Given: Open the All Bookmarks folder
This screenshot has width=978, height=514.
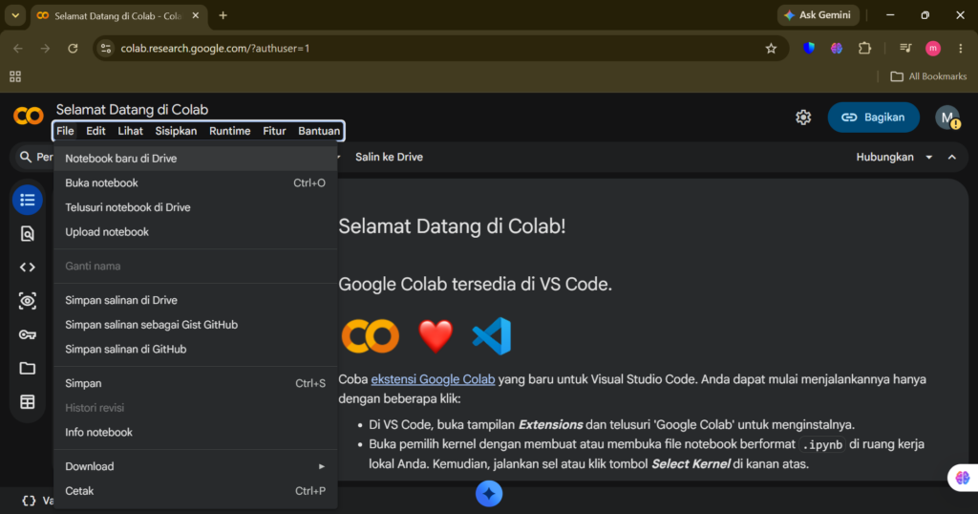Looking at the screenshot, I should pyautogui.click(x=928, y=76).
